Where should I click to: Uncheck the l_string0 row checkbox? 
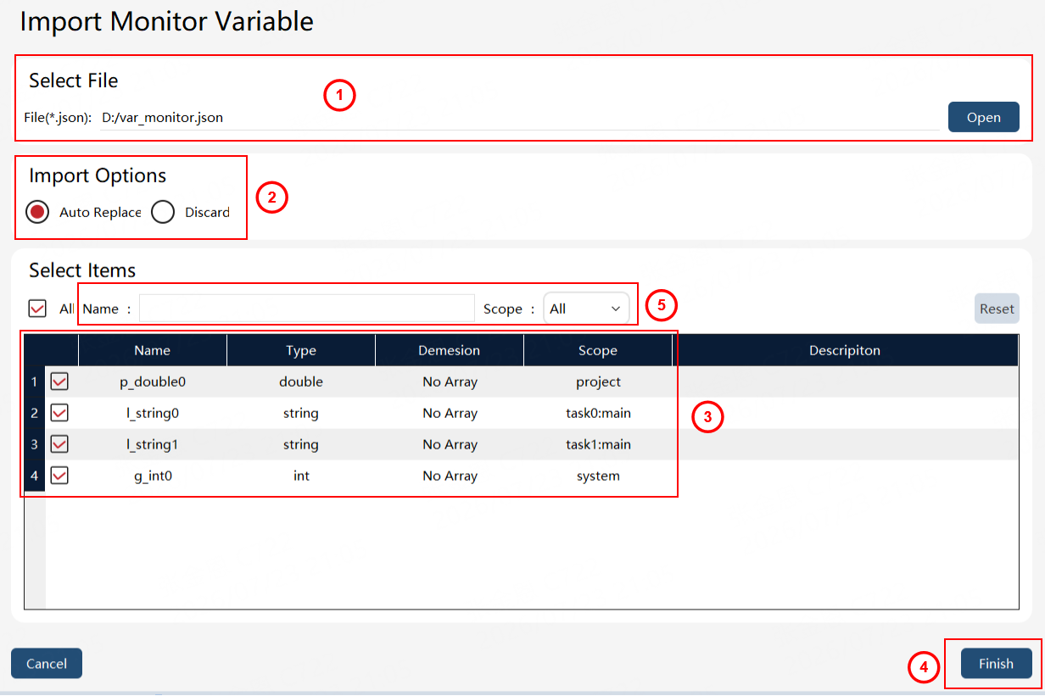[59, 413]
